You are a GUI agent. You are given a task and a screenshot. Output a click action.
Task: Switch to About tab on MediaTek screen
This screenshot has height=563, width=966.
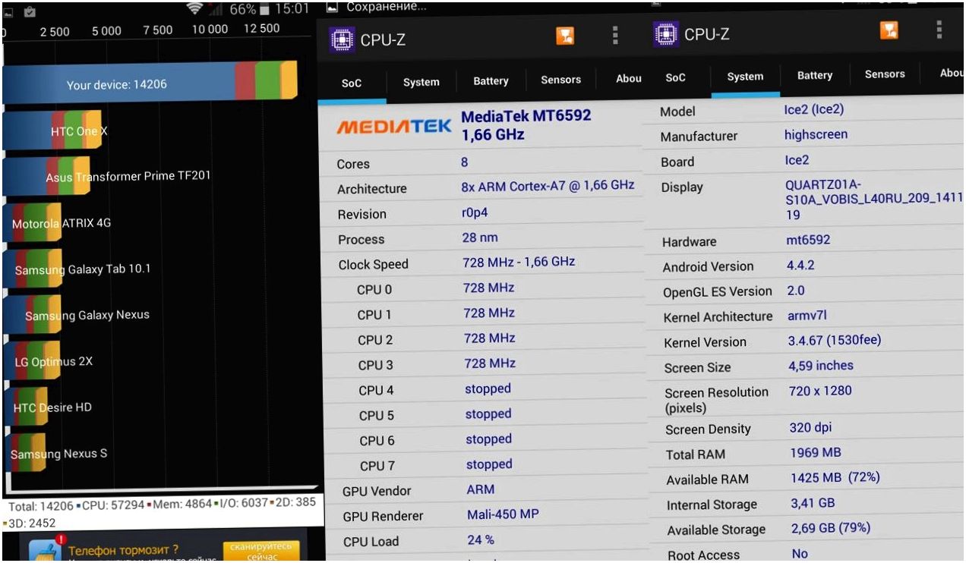[x=628, y=78]
